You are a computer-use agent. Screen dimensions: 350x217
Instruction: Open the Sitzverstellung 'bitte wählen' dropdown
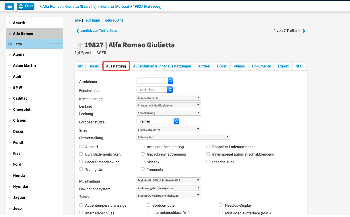[x=184, y=137]
